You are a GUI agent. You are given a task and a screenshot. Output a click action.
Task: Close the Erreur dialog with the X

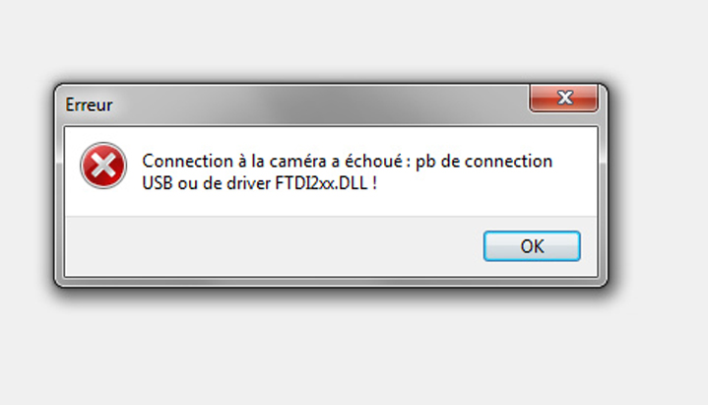[x=564, y=98]
